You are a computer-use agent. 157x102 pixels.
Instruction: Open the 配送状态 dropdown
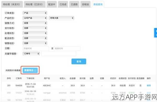click(35, 38)
